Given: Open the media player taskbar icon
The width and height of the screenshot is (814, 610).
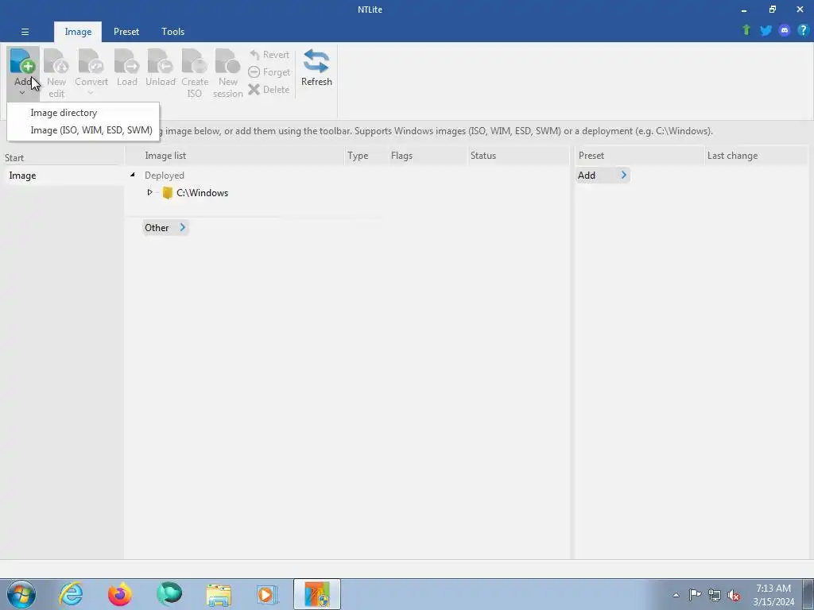Looking at the screenshot, I should pos(267,594).
